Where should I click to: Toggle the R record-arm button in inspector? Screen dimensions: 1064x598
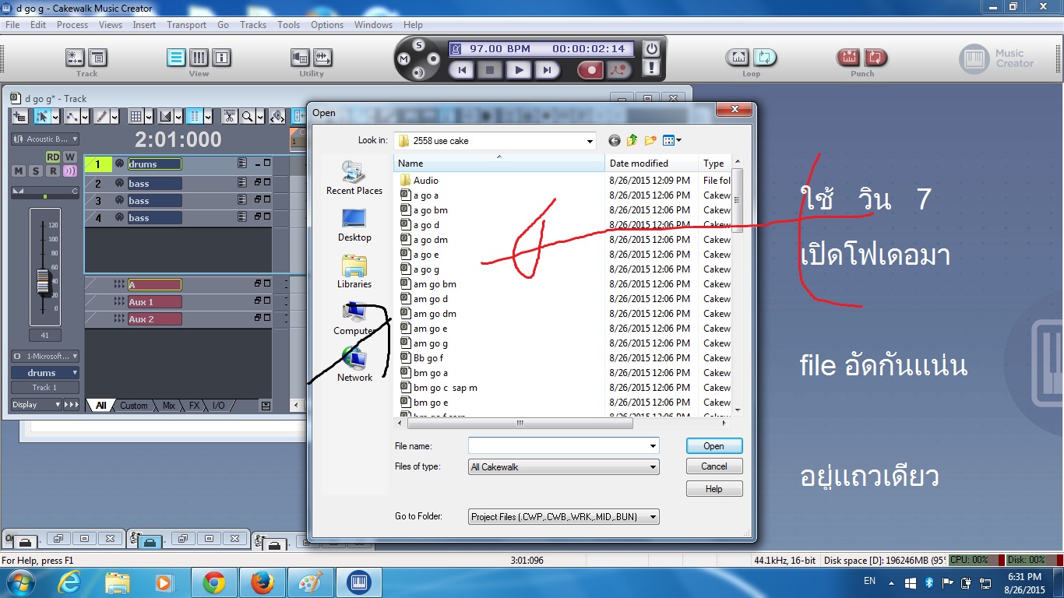[x=53, y=171]
